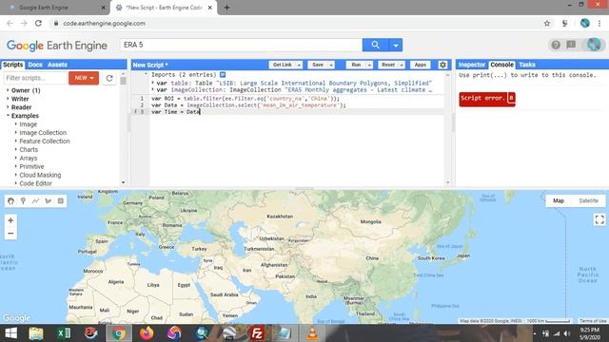Open Run dropdown arrow
Screen dimensions: 609x342
[x=369, y=66]
